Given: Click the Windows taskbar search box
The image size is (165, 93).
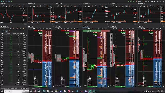Looking at the screenshot, I should pos(16,91).
